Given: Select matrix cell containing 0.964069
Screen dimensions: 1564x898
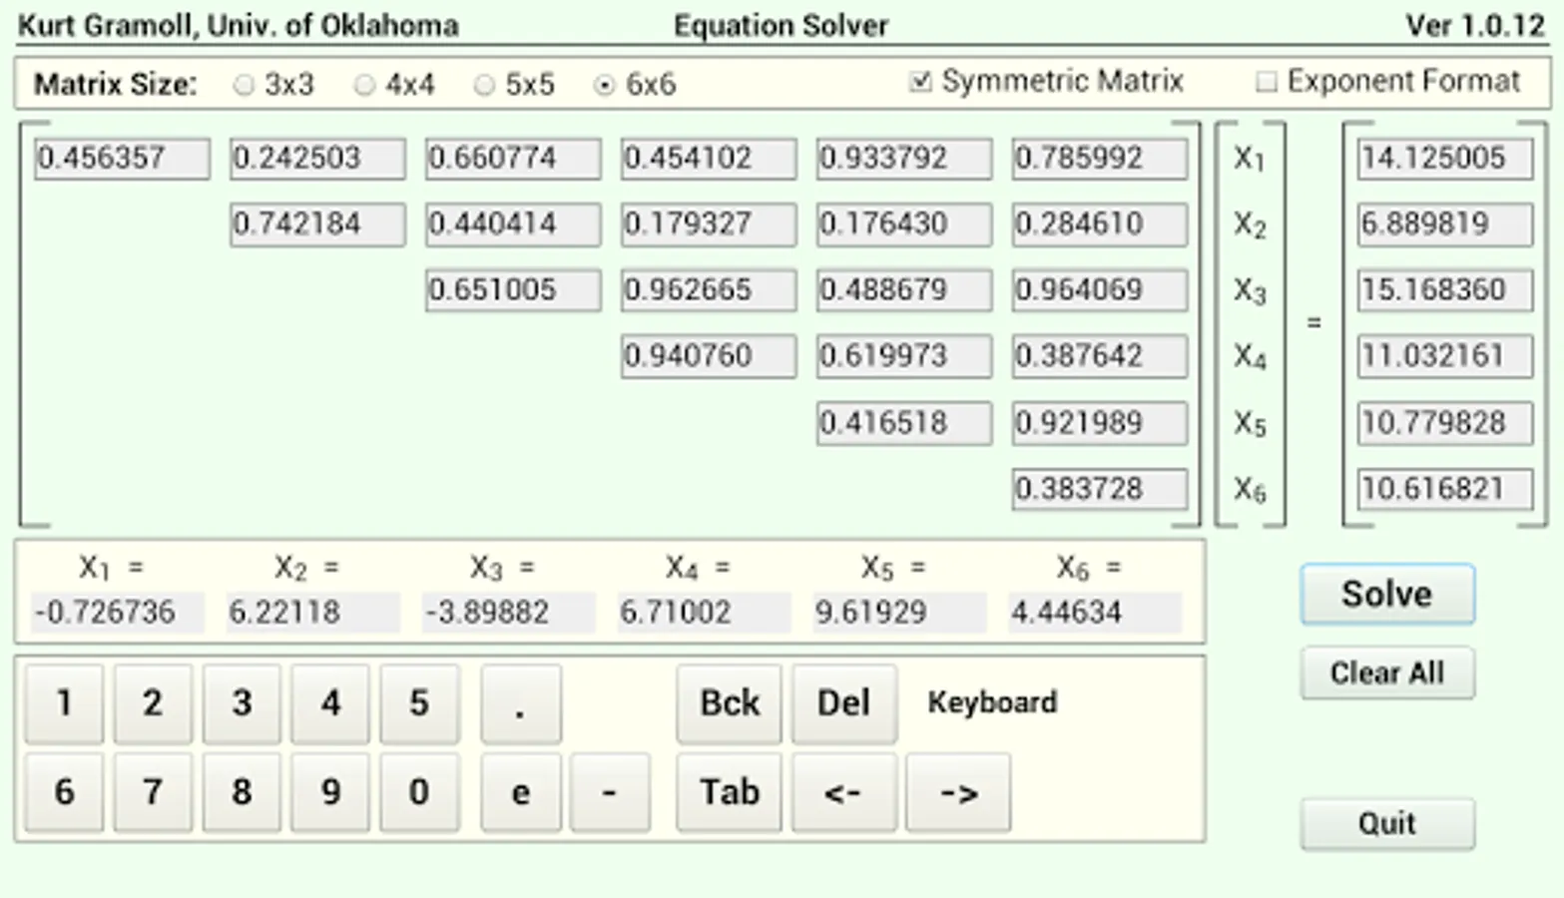Looking at the screenshot, I should click(x=1100, y=290).
